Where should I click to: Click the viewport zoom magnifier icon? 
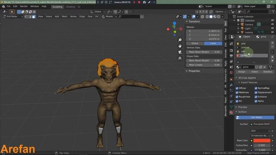tap(180, 40)
